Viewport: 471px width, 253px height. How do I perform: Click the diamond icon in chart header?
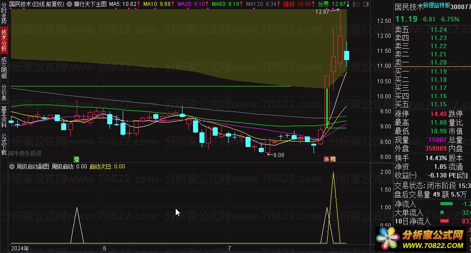click(x=357, y=4)
